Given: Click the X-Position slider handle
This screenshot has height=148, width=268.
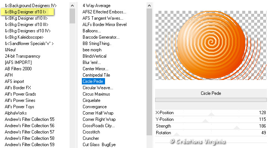Looking at the screenshot, I should [x=211, y=114].
